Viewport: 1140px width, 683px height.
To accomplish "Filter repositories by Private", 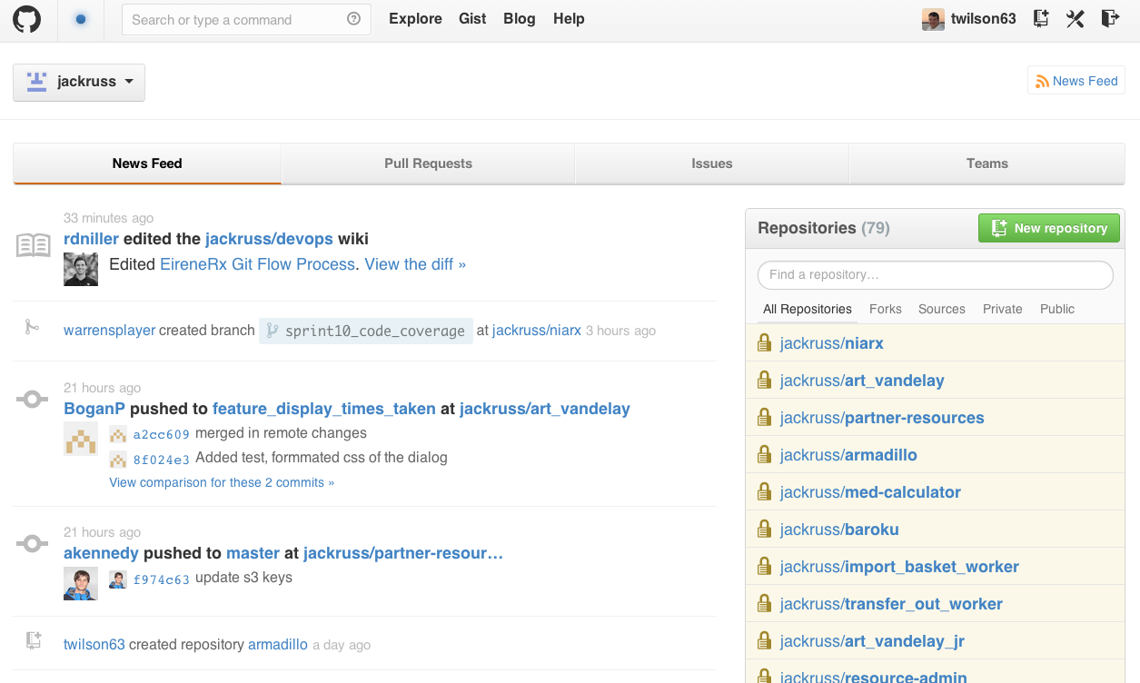I will (x=1003, y=309).
